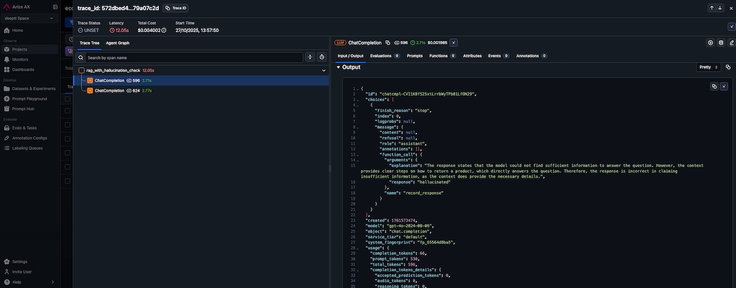Open the deepti Space selector
This screenshot has width=736, height=288.
click(29, 18)
